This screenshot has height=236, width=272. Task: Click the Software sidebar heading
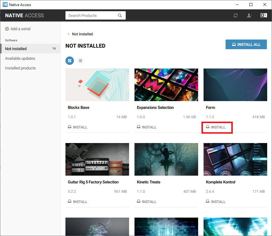[11, 40]
